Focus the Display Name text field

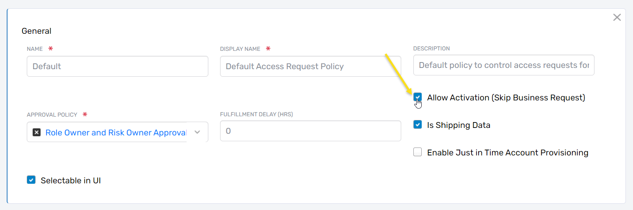(x=310, y=66)
